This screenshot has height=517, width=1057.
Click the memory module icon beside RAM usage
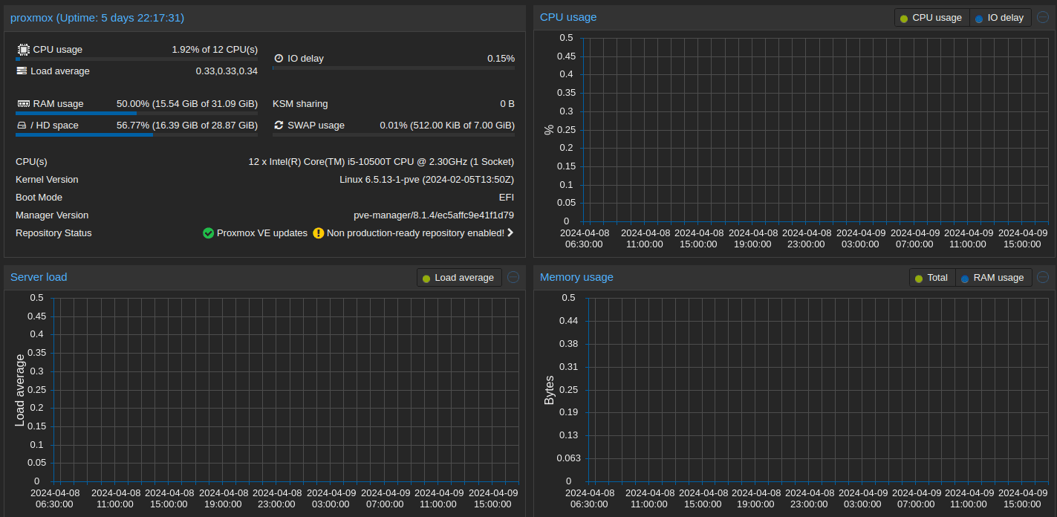[x=23, y=104]
